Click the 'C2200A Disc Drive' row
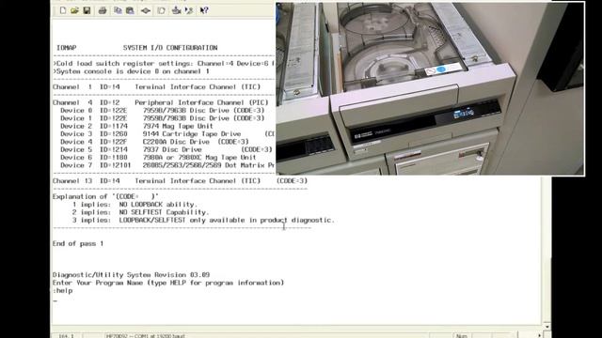The width and height of the screenshot is (602, 338). click(x=154, y=142)
